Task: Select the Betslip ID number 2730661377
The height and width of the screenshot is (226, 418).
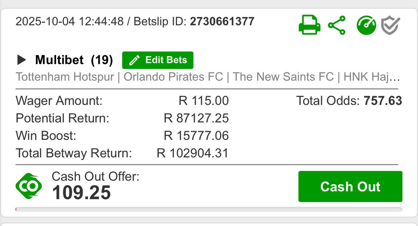Action: pos(222,22)
